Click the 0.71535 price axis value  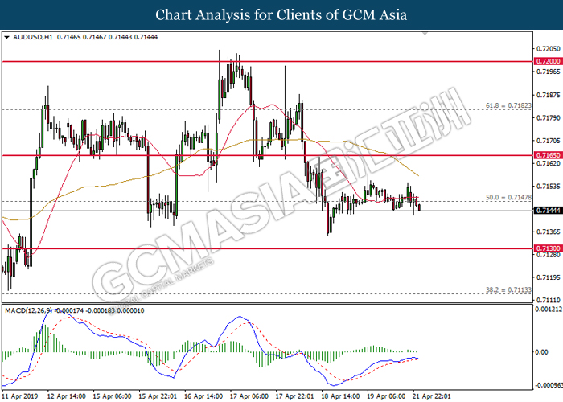coord(548,187)
